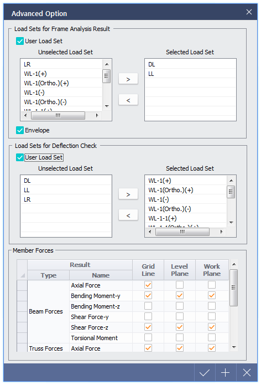
Task: Uncheck Axial Force Grid Line for Beam Forces
Action: click(x=148, y=285)
